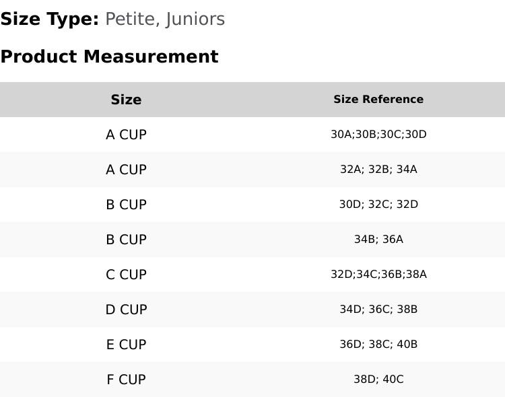This screenshot has width=505, height=397.
Task: Select the F CUP size cell
Action: point(126,380)
